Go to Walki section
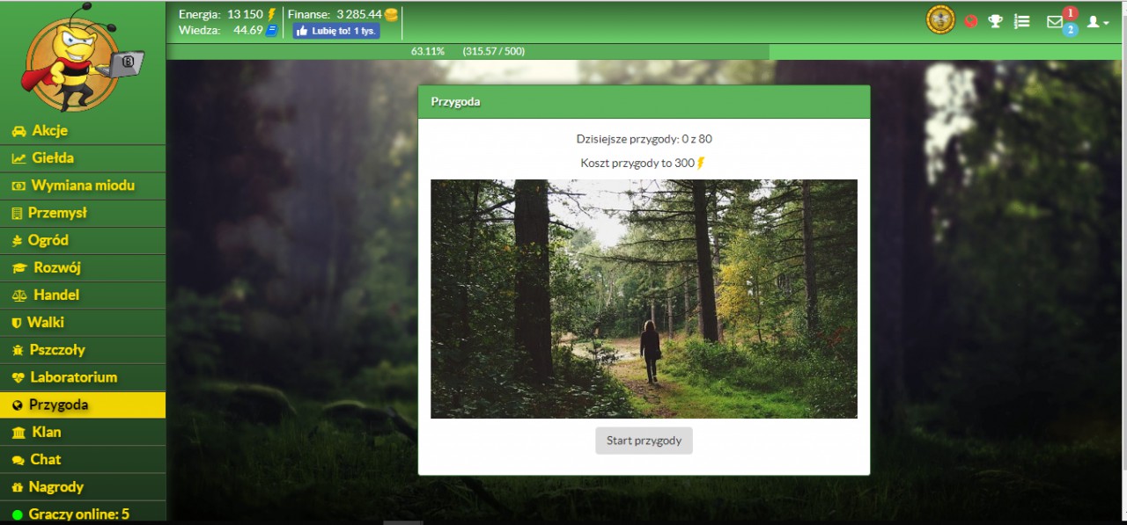 pos(83,322)
